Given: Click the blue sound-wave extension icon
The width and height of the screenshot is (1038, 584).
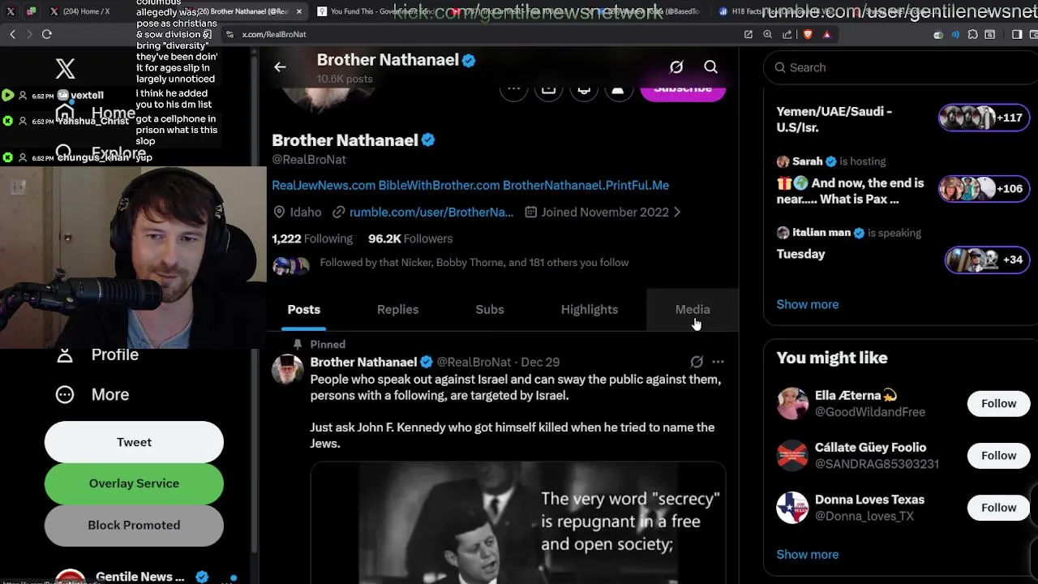Looking at the screenshot, I should click(955, 35).
